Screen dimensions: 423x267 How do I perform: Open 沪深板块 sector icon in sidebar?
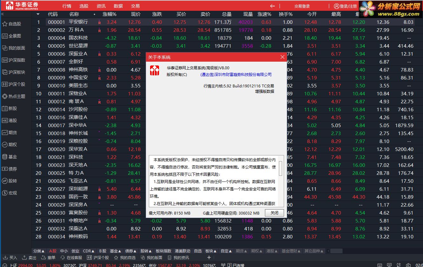(x=5, y=72)
